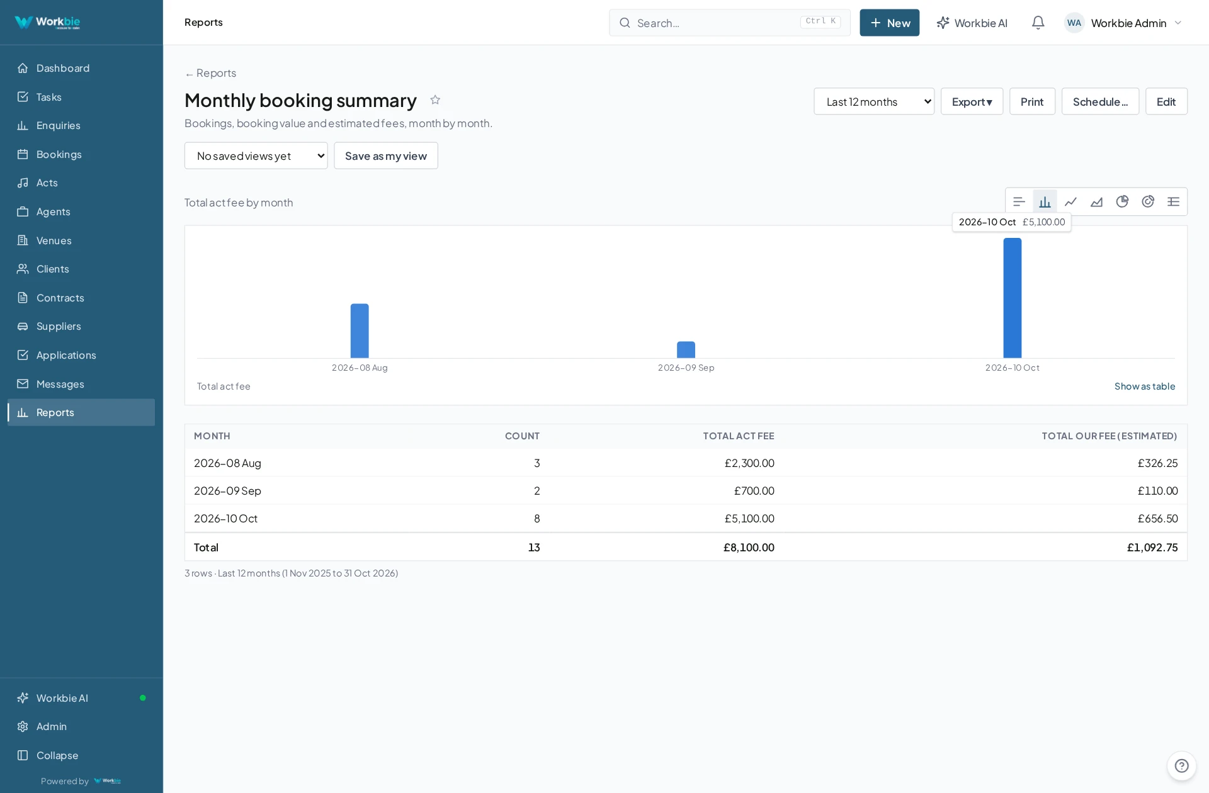Expand the Export menu
This screenshot has height=793, width=1209.
(972, 101)
